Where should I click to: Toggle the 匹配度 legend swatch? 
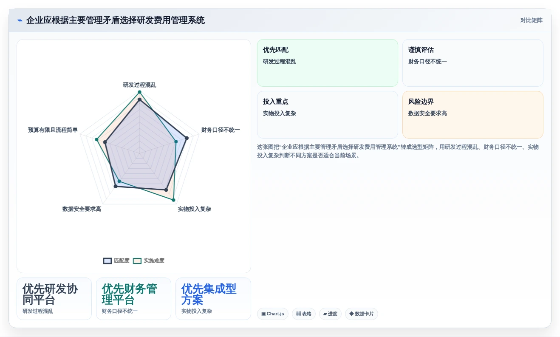pyautogui.click(x=107, y=261)
